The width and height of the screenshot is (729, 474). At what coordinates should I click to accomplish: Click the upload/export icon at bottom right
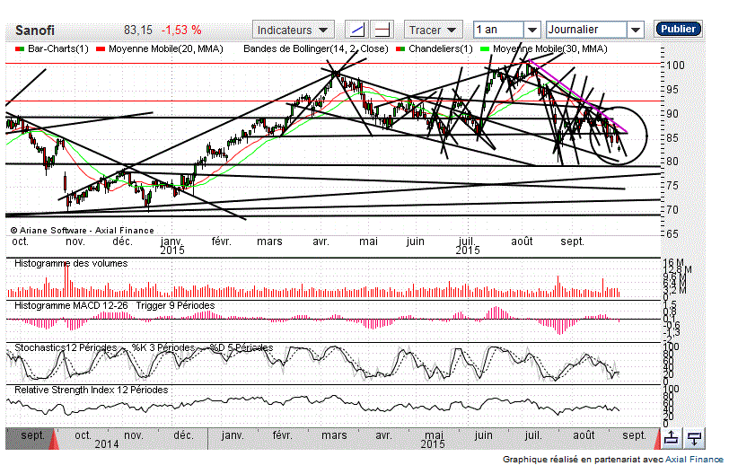(671, 438)
